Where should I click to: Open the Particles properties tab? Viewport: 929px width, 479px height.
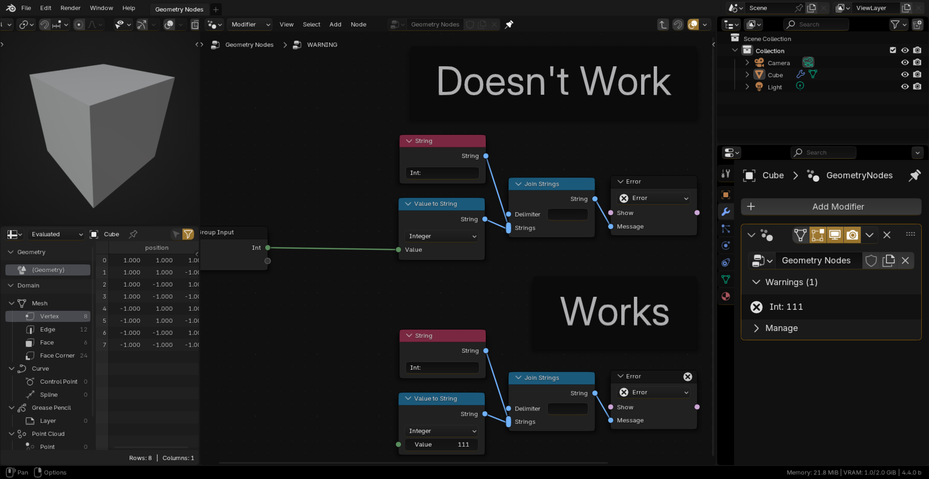tap(726, 229)
